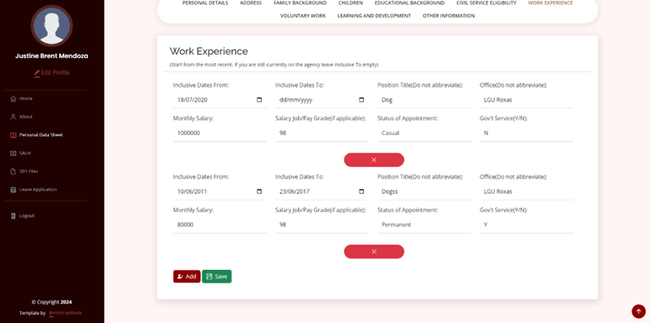Switch to Civil Service Eligibility tab

[486, 3]
